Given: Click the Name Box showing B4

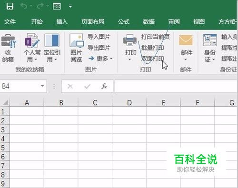Looking at the screenshot, I should pos(19,86).
